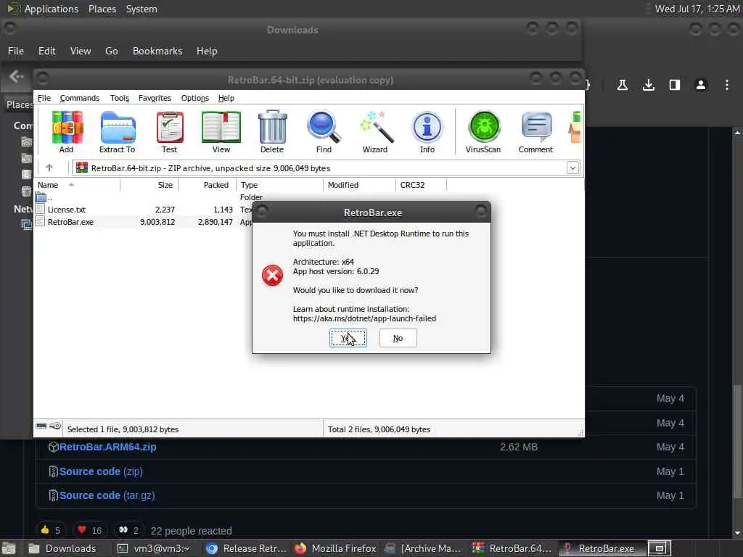Image resolution: width=743 pixels, height=557 pixels.
Task: Switch to Release Retr... browser taskbar button
Action: pos(247,548)
